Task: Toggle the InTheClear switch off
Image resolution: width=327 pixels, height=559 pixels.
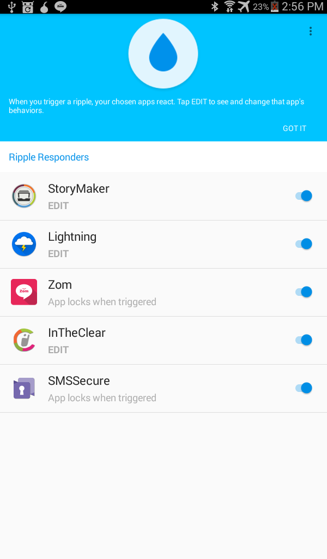Action: tap(304, 340)
